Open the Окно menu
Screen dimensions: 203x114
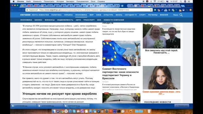93,1
